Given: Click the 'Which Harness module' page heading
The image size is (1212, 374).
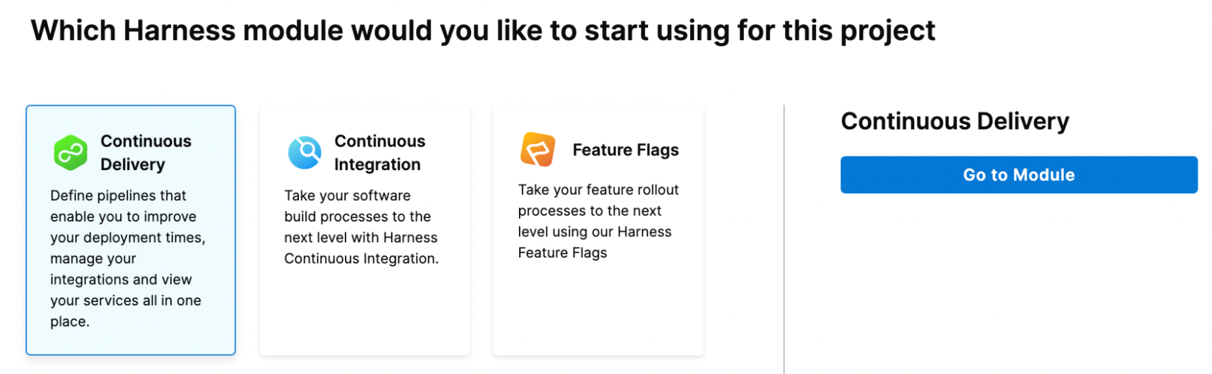Looking at the screenshot, I should 483,30.
